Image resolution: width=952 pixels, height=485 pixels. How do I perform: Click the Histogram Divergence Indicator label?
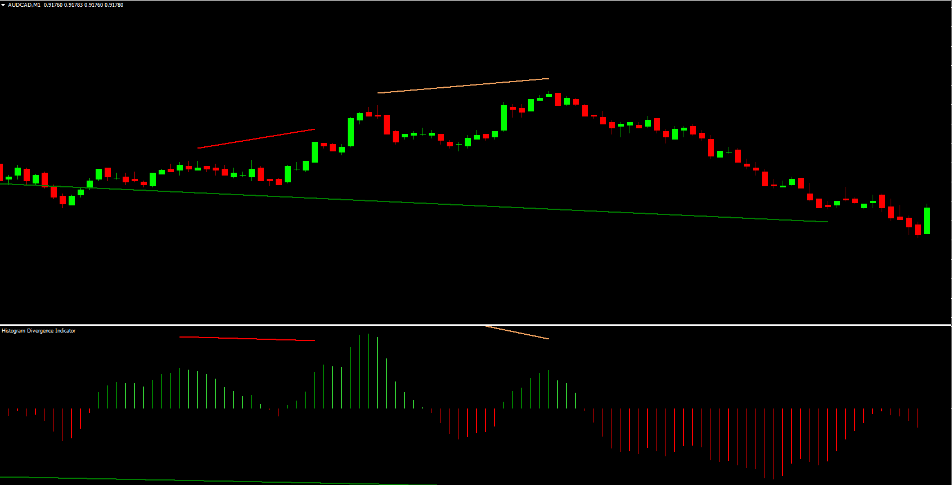pos(38,331)
